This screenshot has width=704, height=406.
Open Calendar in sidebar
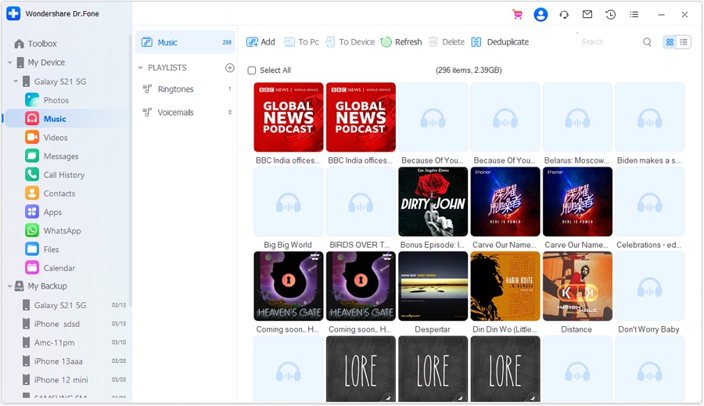pos(50,268)
